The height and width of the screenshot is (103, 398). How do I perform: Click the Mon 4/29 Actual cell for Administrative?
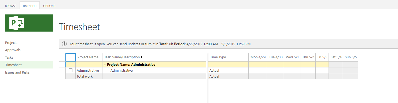click(258, 70)
